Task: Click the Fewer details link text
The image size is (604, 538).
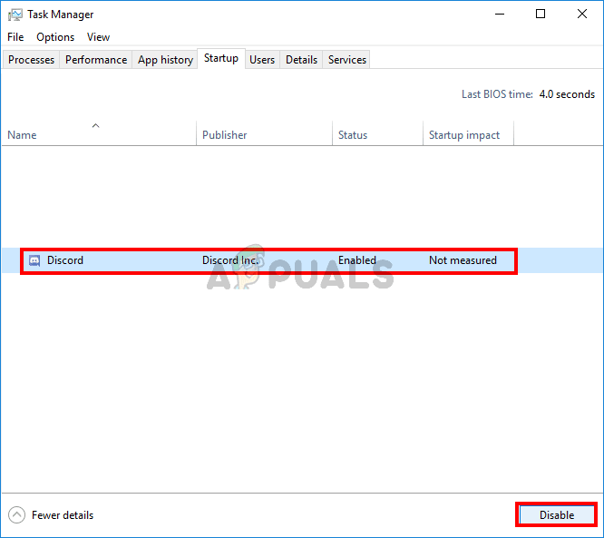Action: pos(63,515)
